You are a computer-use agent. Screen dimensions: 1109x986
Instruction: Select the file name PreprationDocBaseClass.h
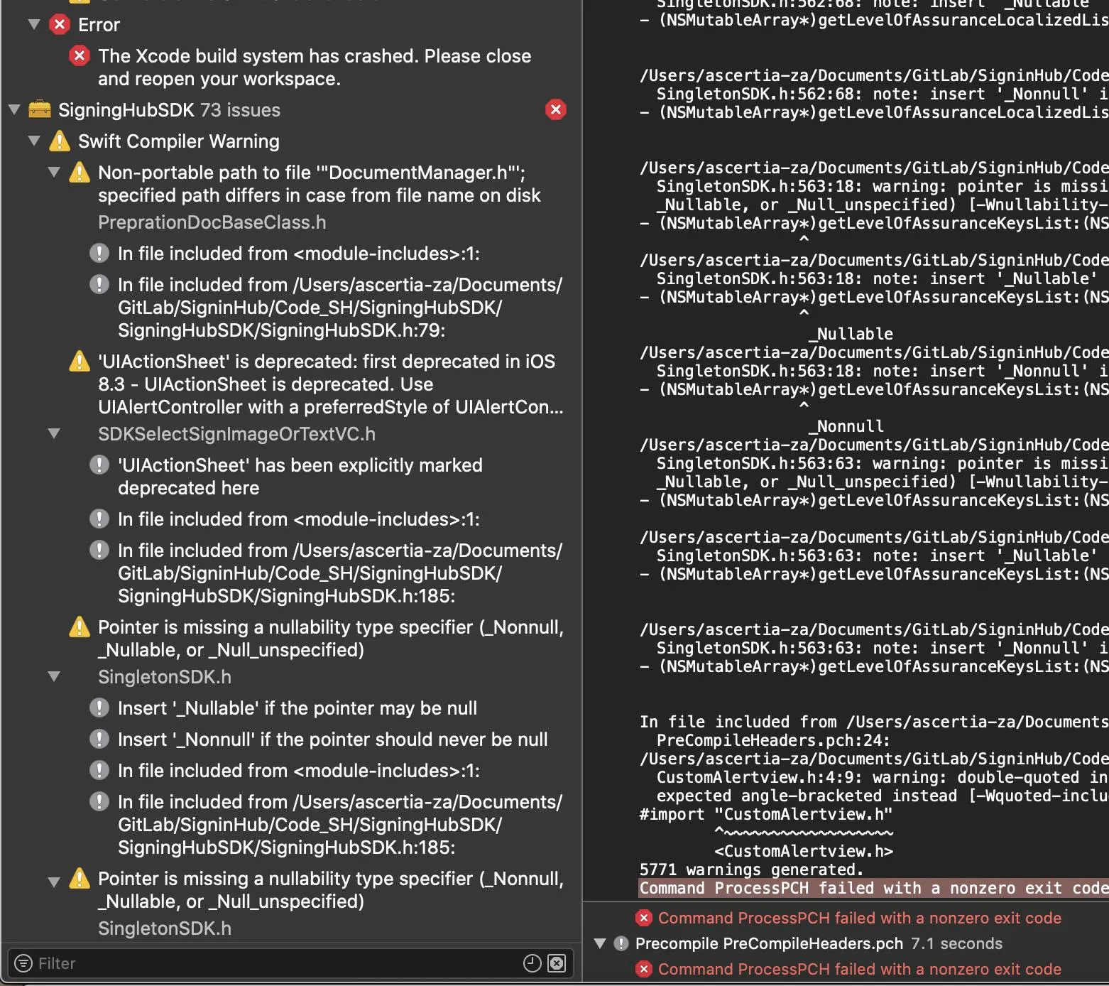pyautogui.click(x=212, y=222)
